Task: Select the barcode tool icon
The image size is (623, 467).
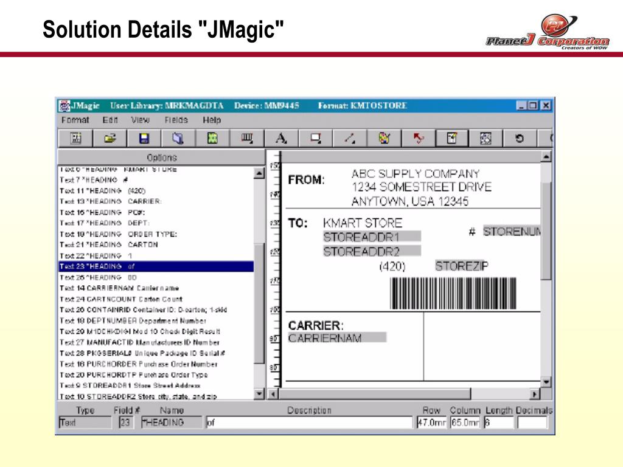Action: point(247,138)
